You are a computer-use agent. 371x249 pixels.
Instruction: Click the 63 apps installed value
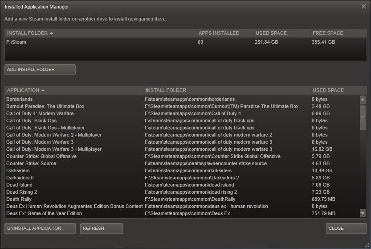[x=200, y=42]
